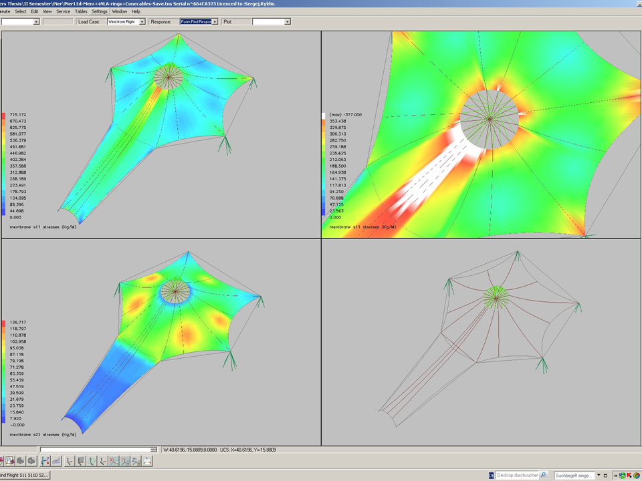
Task: Open the dropdown arrow beside Suchbegriff field
Action: coord(599,475)
